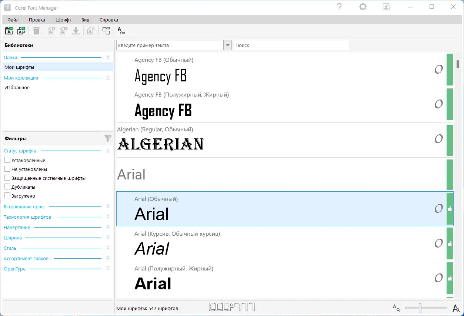Open the Правка menu

pyautogui.click(x=37, y=20)
